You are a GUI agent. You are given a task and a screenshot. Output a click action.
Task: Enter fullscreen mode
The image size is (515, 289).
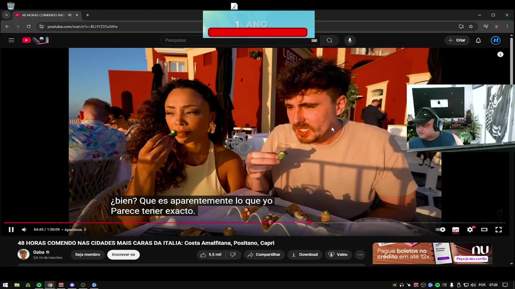pos(499,230)
